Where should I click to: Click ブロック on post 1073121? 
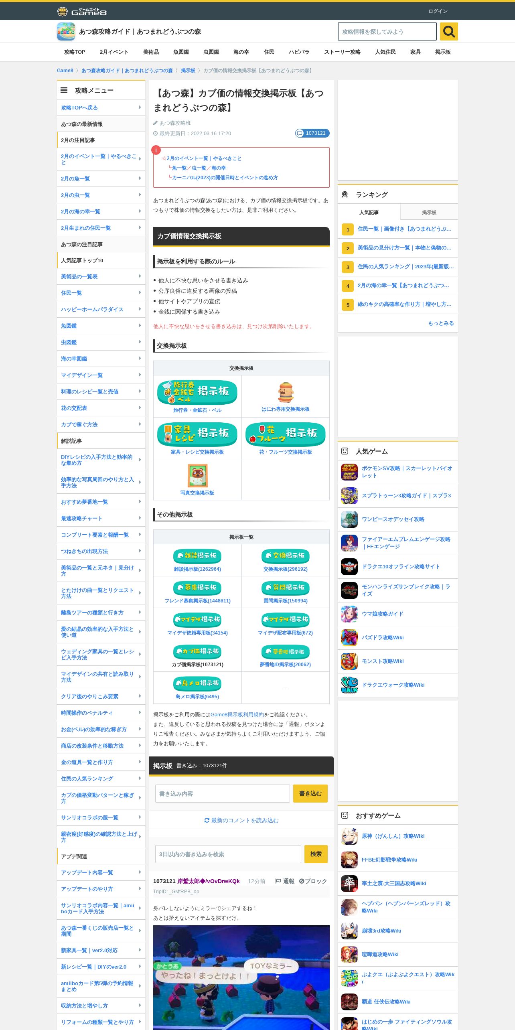(313, 881)
